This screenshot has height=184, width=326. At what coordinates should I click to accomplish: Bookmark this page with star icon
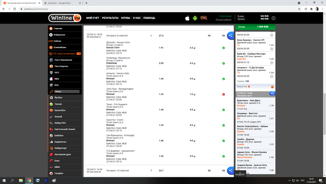tap(299, 9)
